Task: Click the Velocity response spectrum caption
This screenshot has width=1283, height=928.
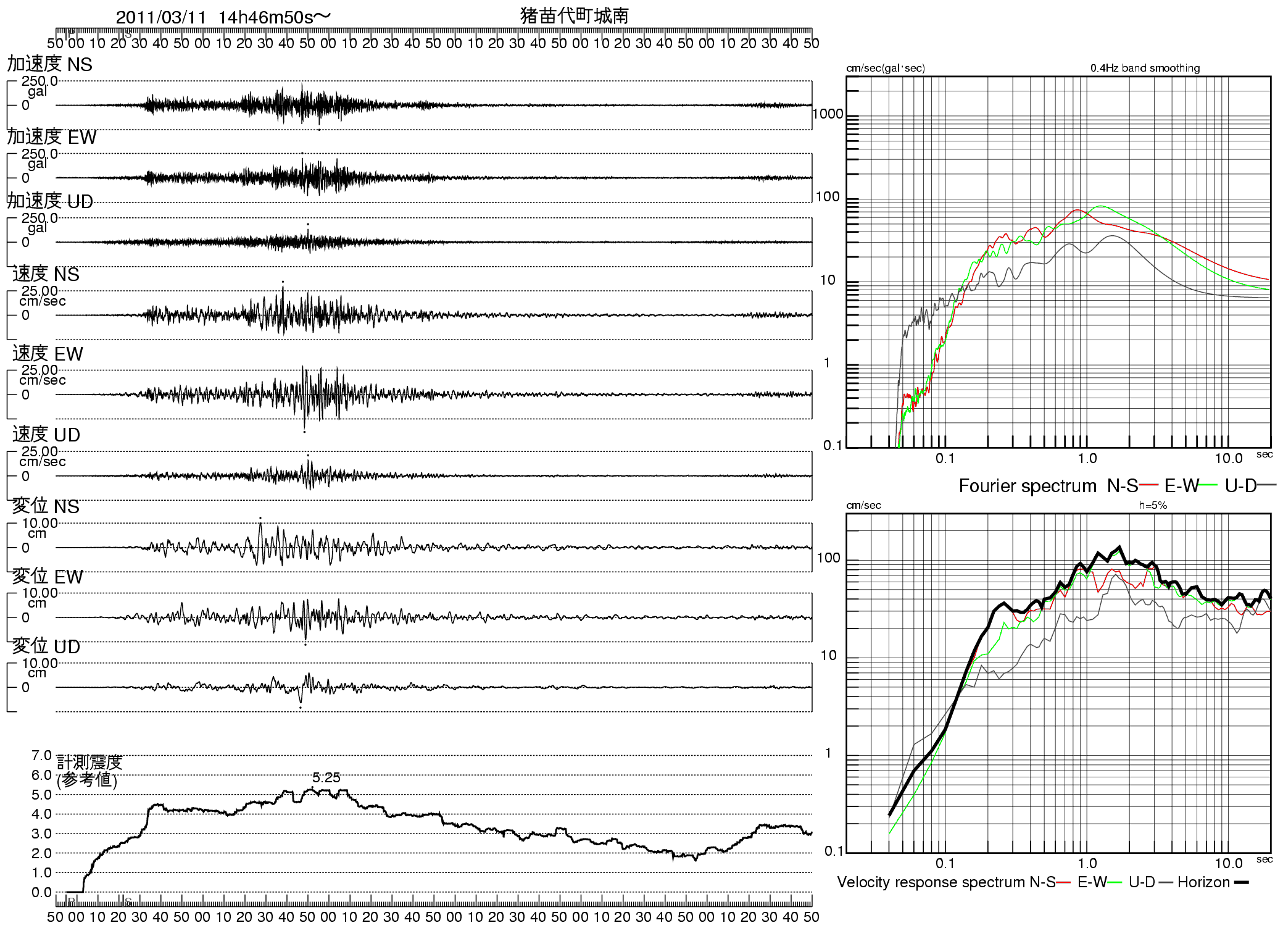Action: click(x=932, y=882)
